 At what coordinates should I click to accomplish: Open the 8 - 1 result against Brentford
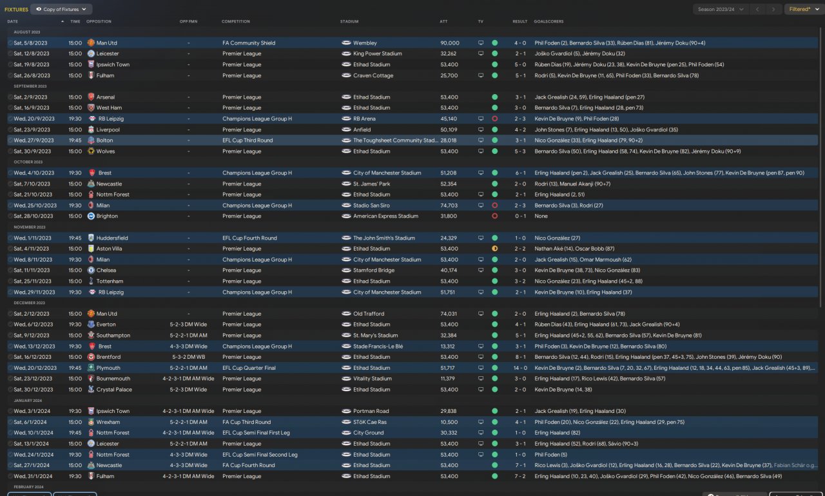point(519,357)
